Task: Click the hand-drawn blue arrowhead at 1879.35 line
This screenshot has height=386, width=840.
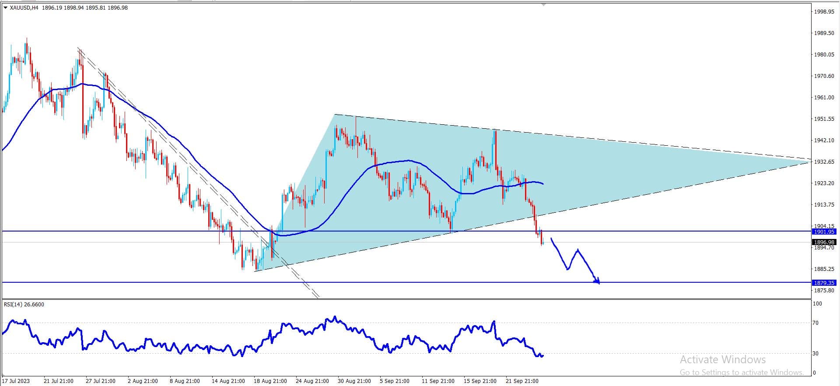Action: coord(597,281)
